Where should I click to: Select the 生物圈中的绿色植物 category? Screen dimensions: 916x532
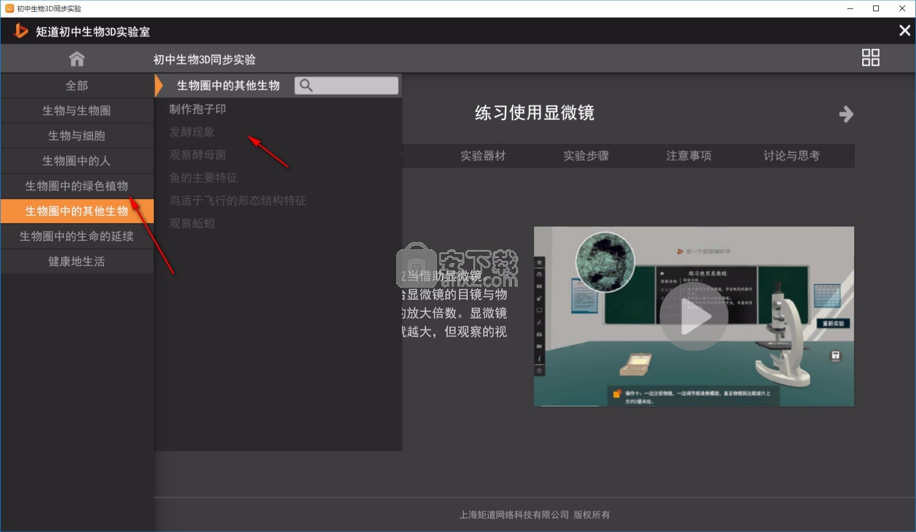pos(77,186)
